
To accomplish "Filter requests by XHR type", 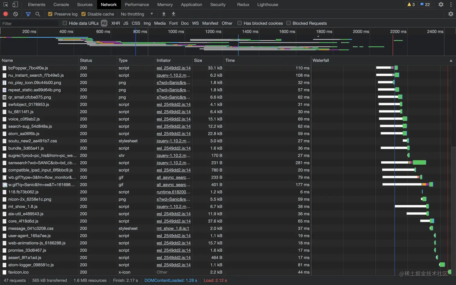I will (116, 23).
